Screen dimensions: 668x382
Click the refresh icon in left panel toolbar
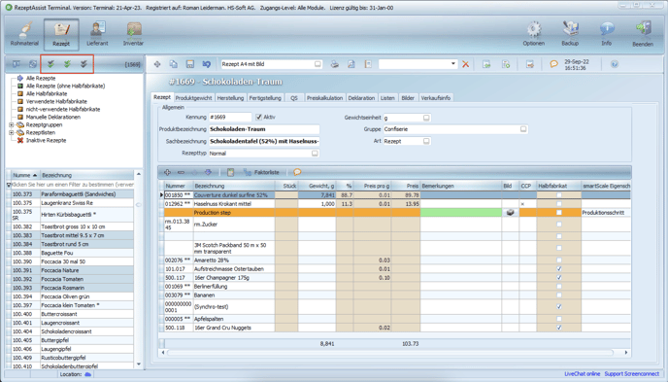click(32, 64)
